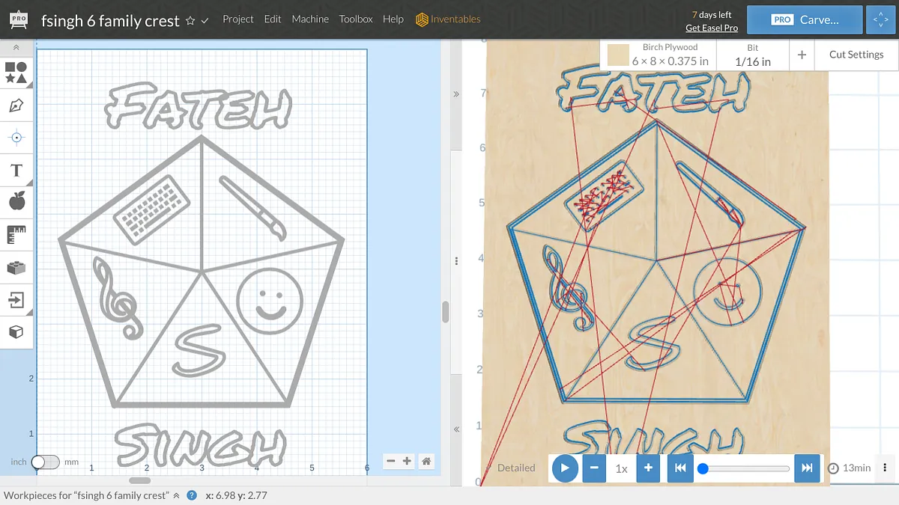Screen dimensions: 899x505
Task: Select the Pen drawing tool
Action: 16,105
